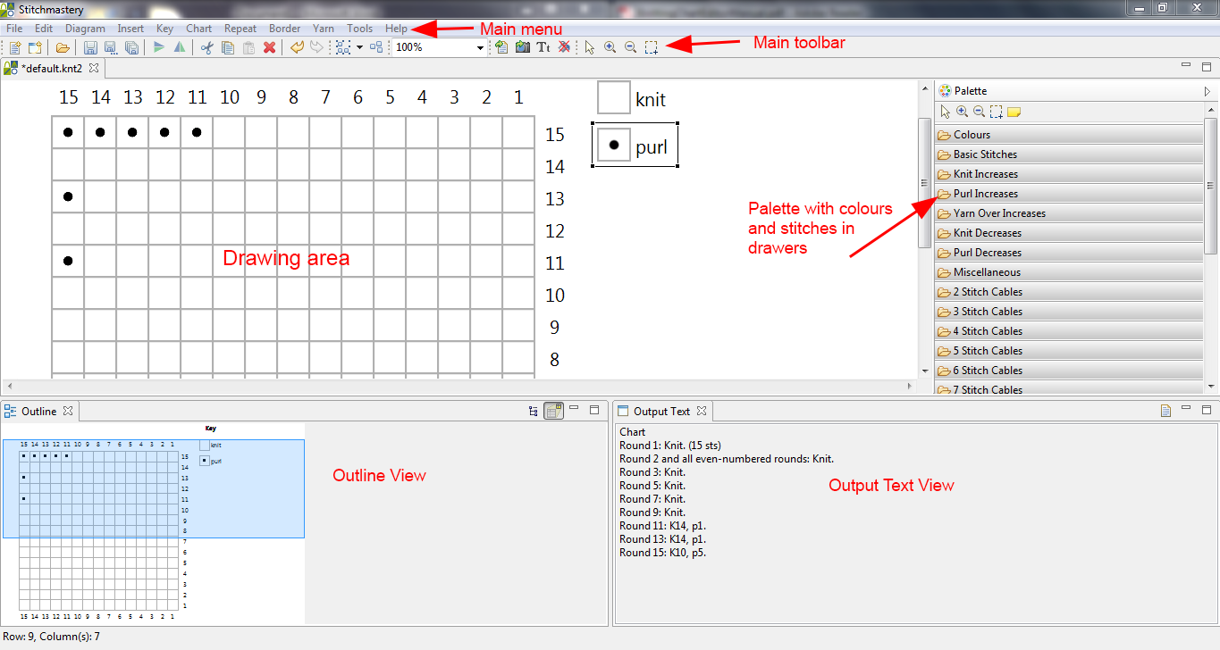The image size is (1220, 650).
Task: Expand the Basic Stitches palette drawer
Action: (984, 154)
